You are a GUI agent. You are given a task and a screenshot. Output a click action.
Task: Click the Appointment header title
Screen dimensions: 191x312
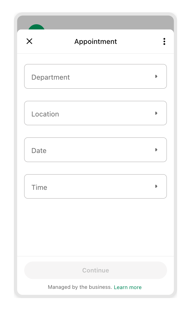tap(95, 41)
